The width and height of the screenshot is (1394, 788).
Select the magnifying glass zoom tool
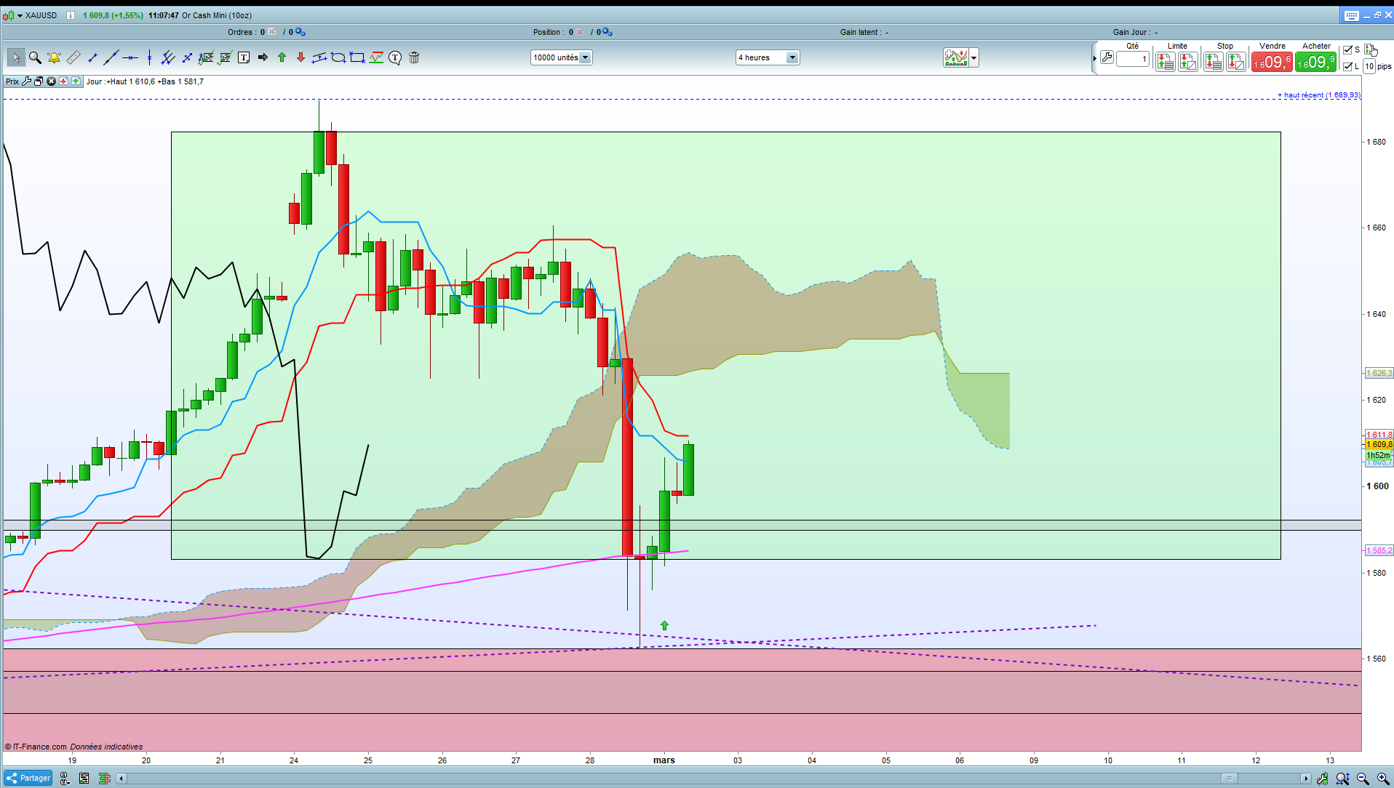35,57
